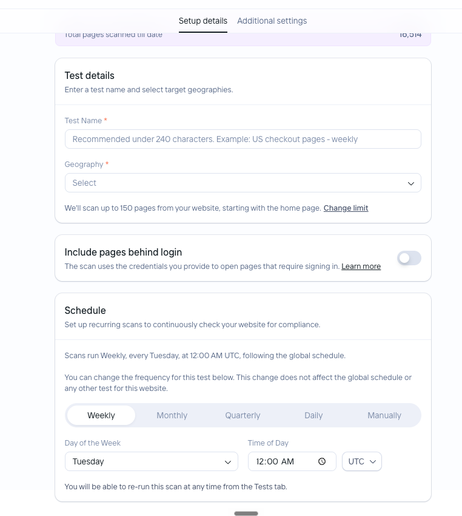Switch to Setup details tab
This screenshot has height=516, width=462.
point(203,21)
